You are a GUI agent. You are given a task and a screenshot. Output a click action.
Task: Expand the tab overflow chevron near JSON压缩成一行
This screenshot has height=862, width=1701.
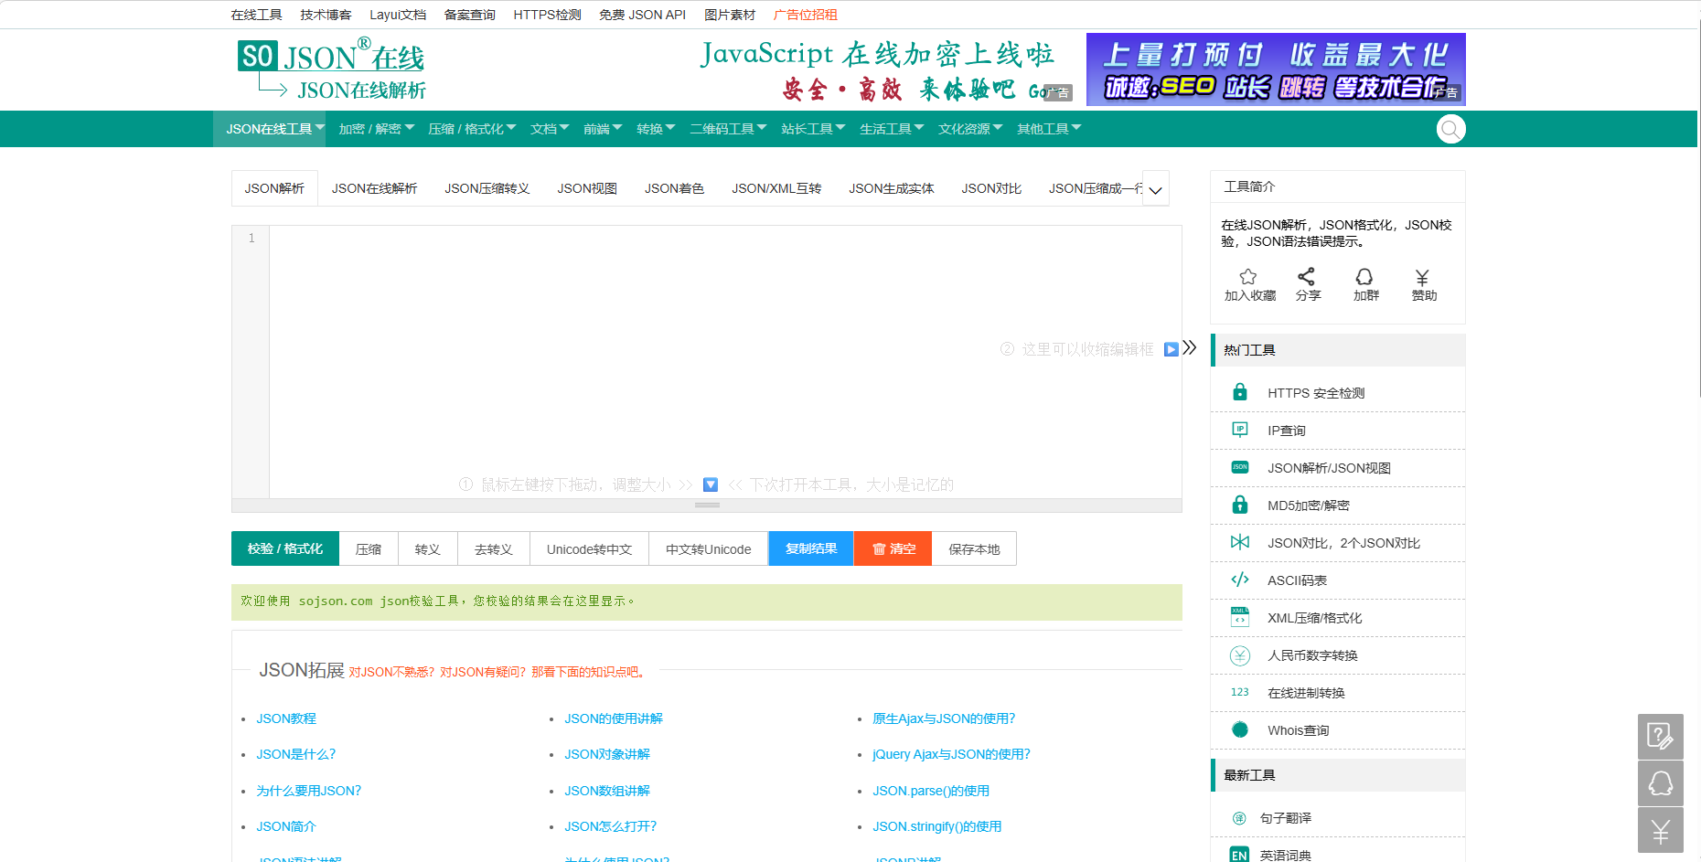tap(1155, 188)
